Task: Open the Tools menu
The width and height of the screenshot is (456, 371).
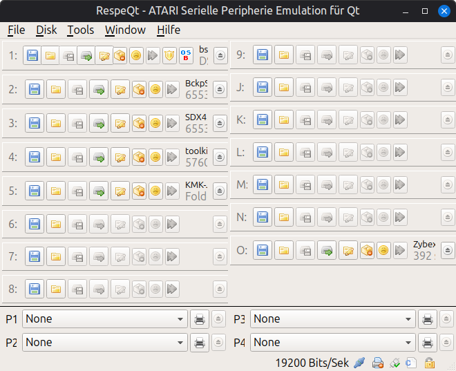Action: coord(80,30)
